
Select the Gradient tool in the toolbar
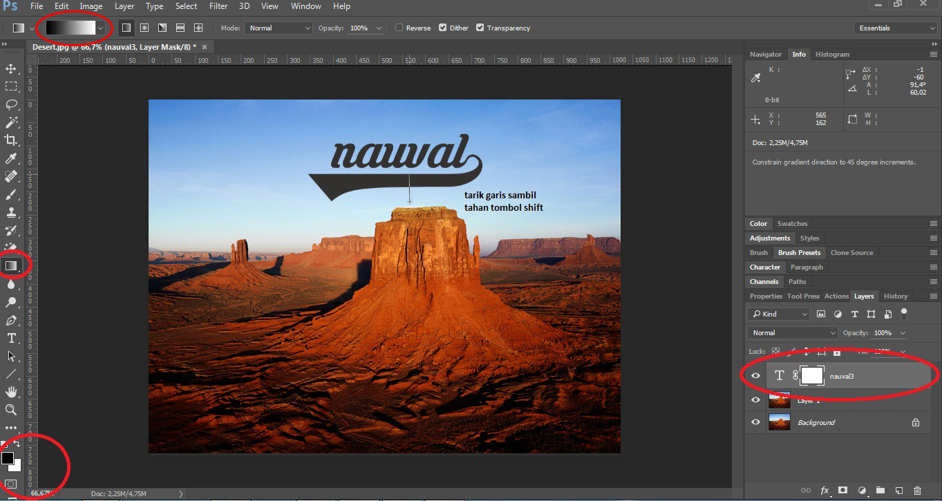(11, 265)
